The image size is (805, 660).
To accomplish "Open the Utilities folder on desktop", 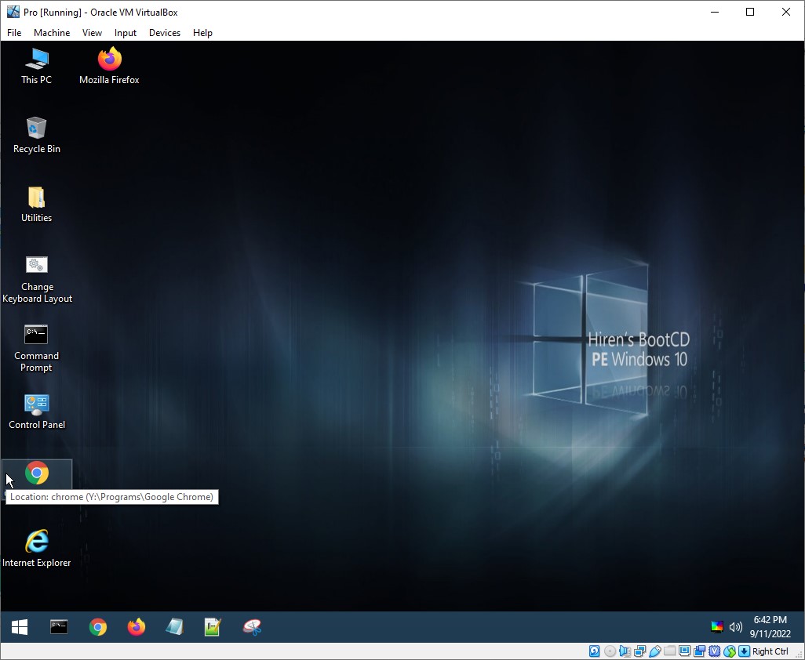I will [x=36, y=204].
